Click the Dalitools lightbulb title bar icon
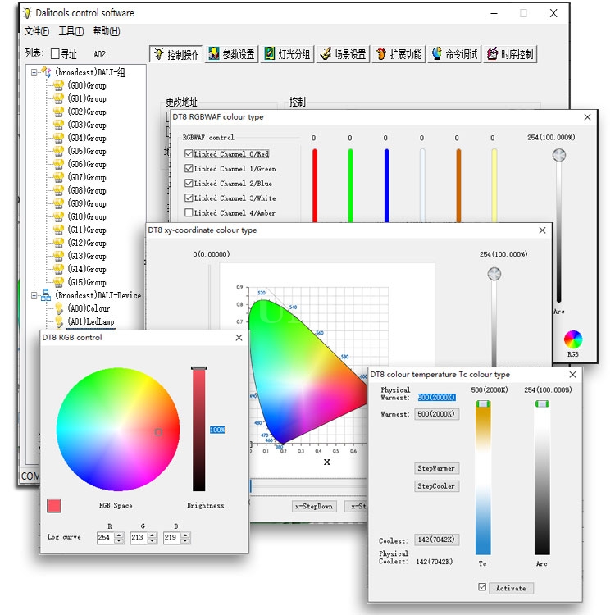 (x=29, y=13)
